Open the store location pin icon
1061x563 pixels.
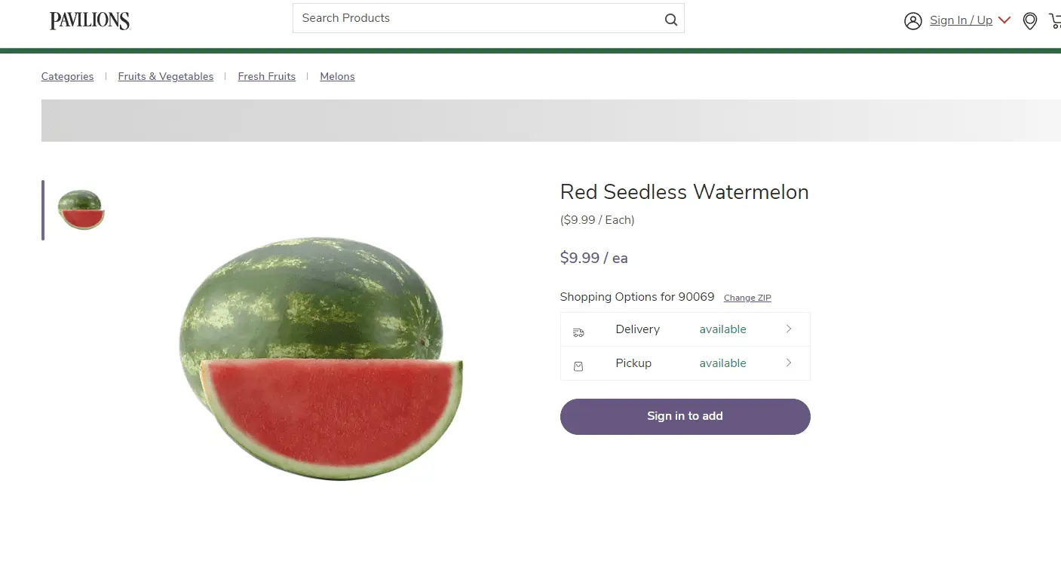coord(1029,21)
